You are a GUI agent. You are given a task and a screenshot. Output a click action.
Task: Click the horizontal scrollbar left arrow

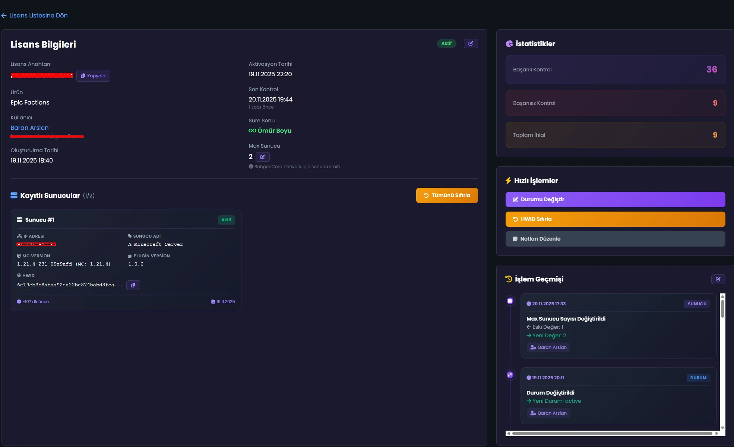click(x=508, y=433)
